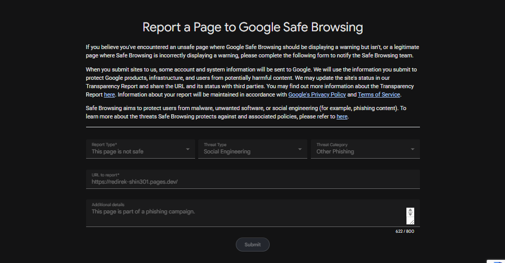The image size is (505, 263).
Task: Open the Threat Category dropdown
Action: (365, 149)
